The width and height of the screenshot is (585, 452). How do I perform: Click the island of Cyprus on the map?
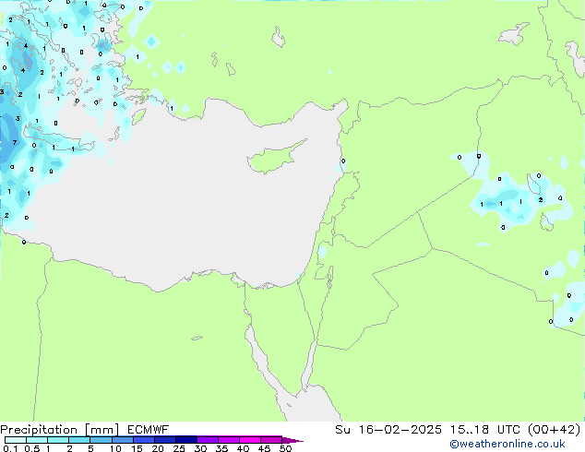(275, 158)
